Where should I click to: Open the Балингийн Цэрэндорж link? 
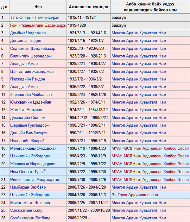tap(31, 56)
